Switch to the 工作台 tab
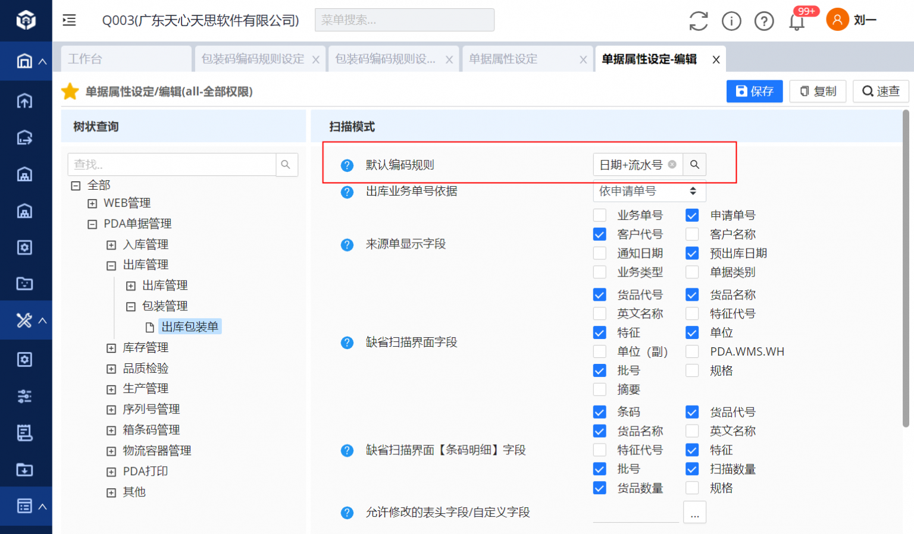Image resolution: width=914 pixels, height=534 pixels. (x=126, y=59)
